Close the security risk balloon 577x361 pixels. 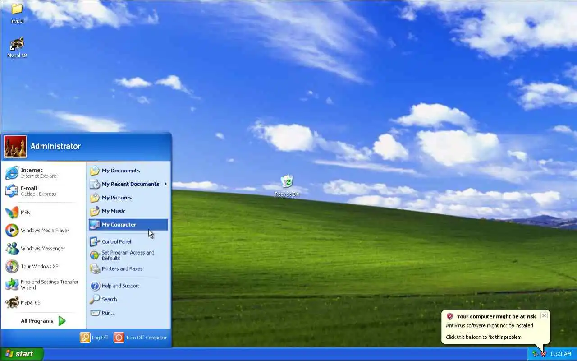pyautogui.click(x=544, y=316)
